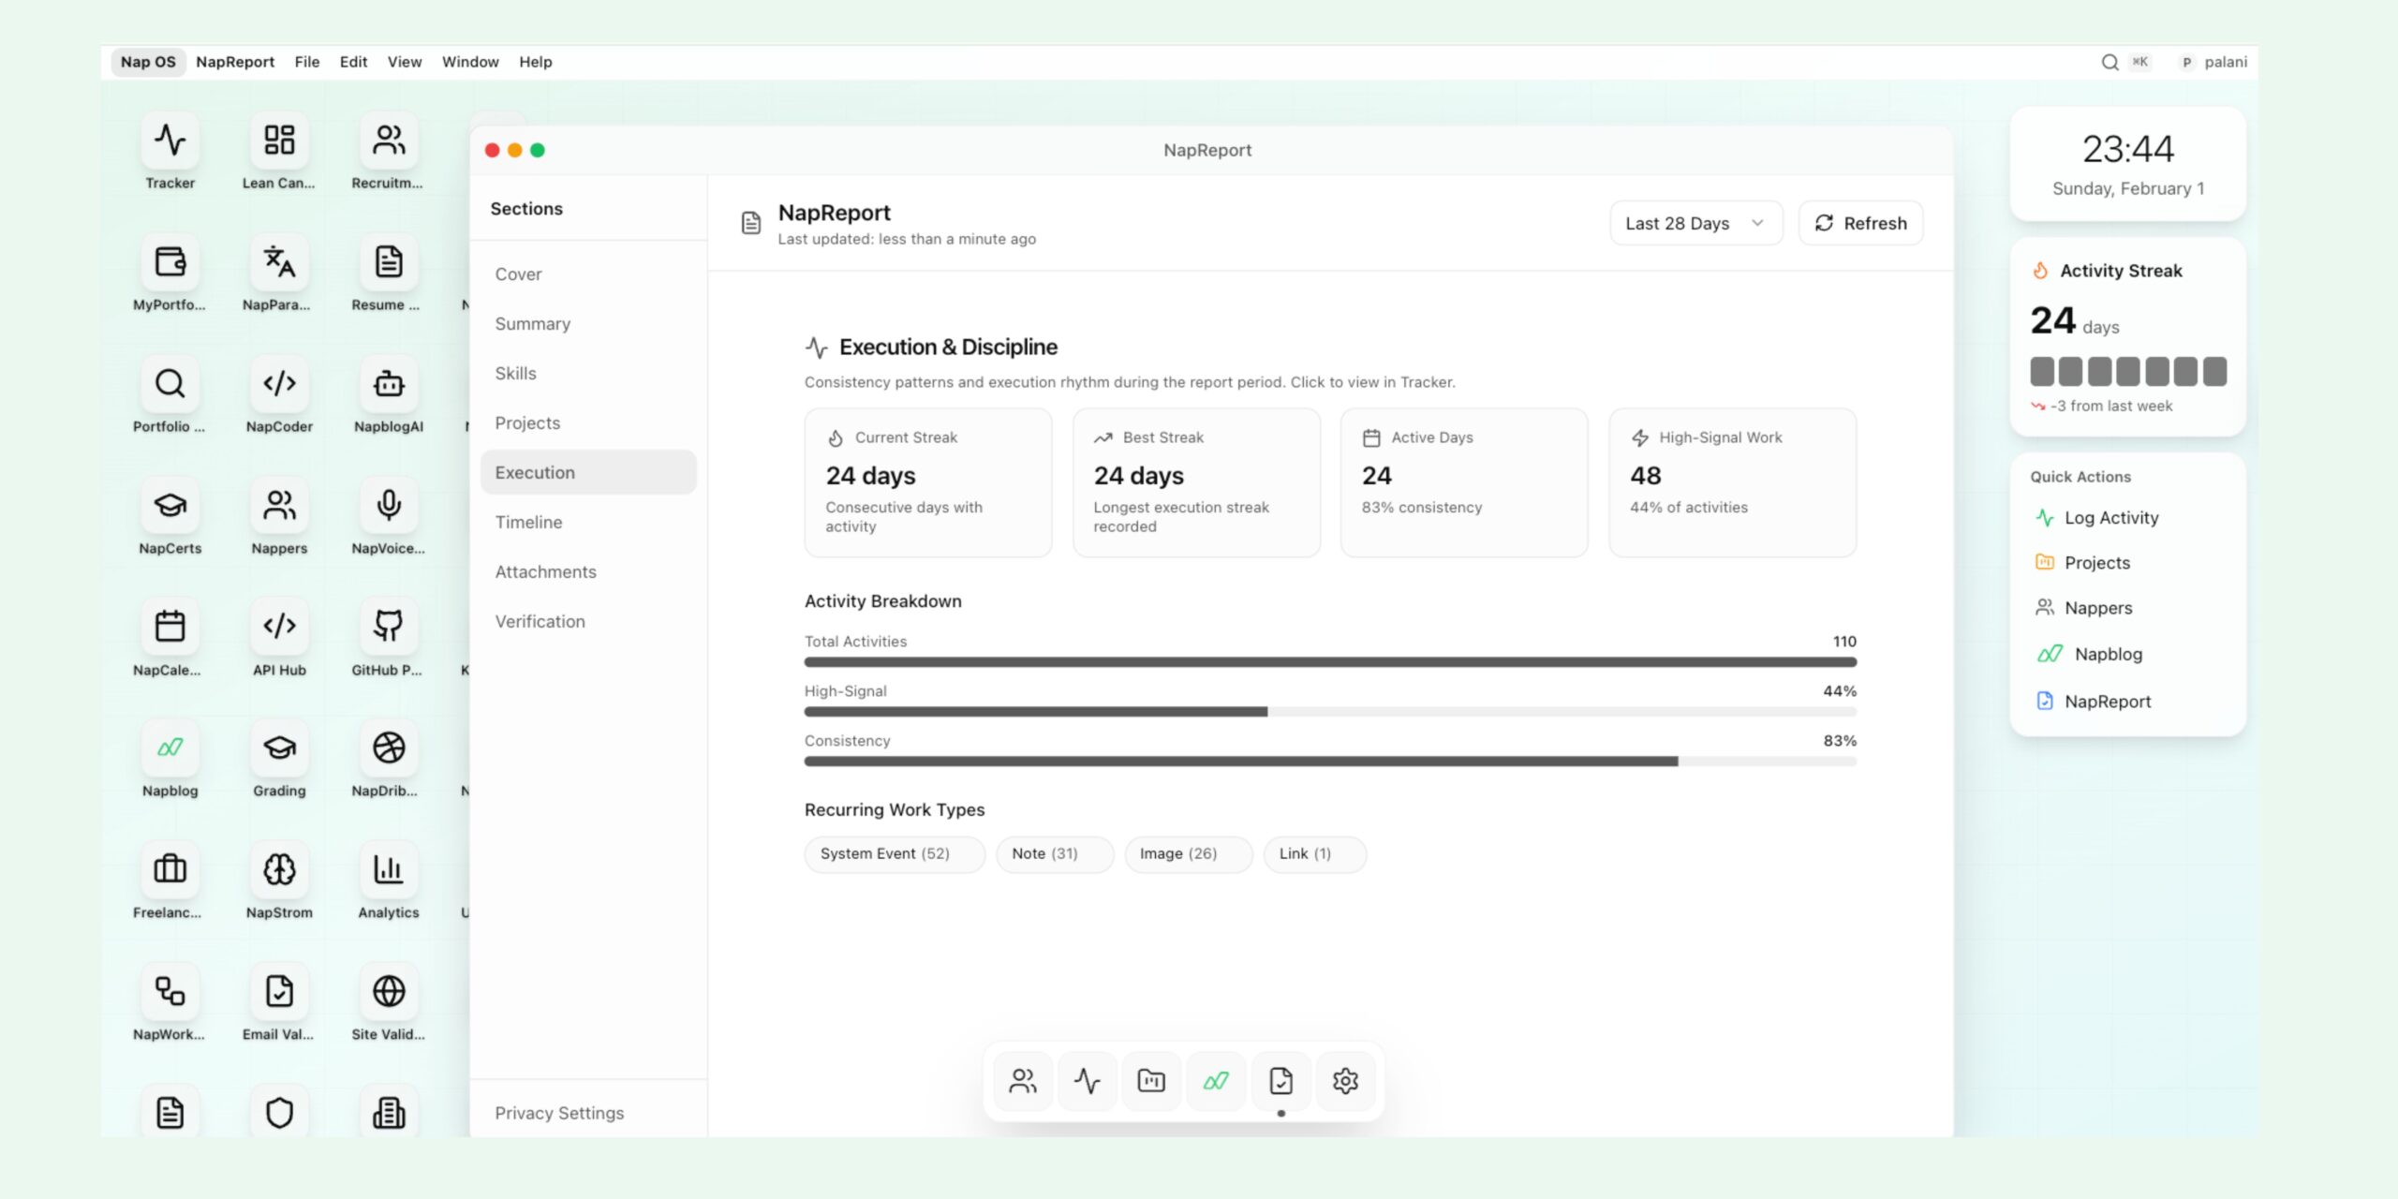Viewport: 2398px width, 1199px height.
Task: Select the Napblog icon in the dock
Action: [x=1216, y=1080]
